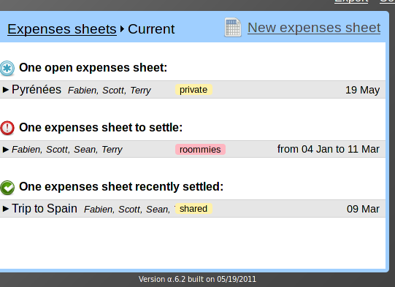Select the yellow private tag
The width and height of the screenshot is (395, 287).
click(193, 90)
